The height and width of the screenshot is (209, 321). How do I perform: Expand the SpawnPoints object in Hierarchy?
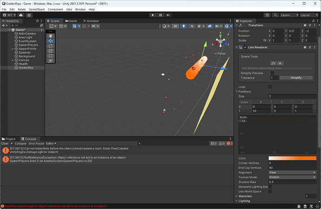point(13,49)
